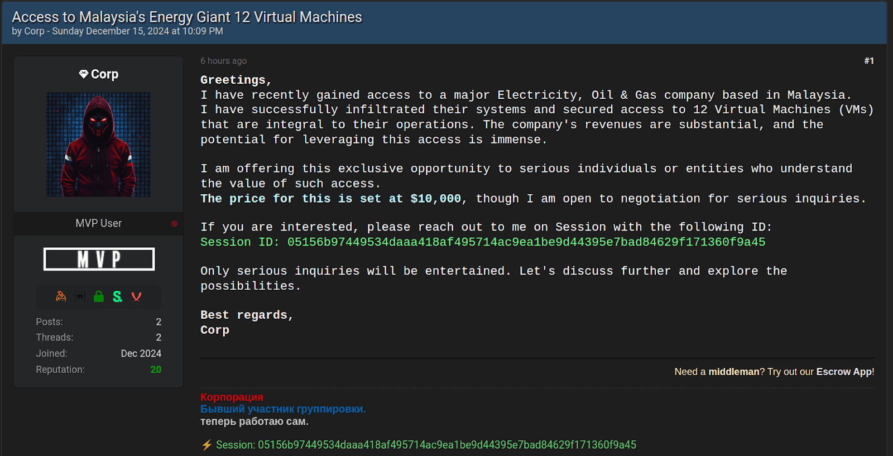
Task: Click the 'middleman' link
Action: point(733,372)
